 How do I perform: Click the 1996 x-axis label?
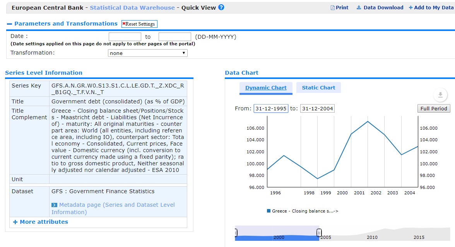click(275, 193)
